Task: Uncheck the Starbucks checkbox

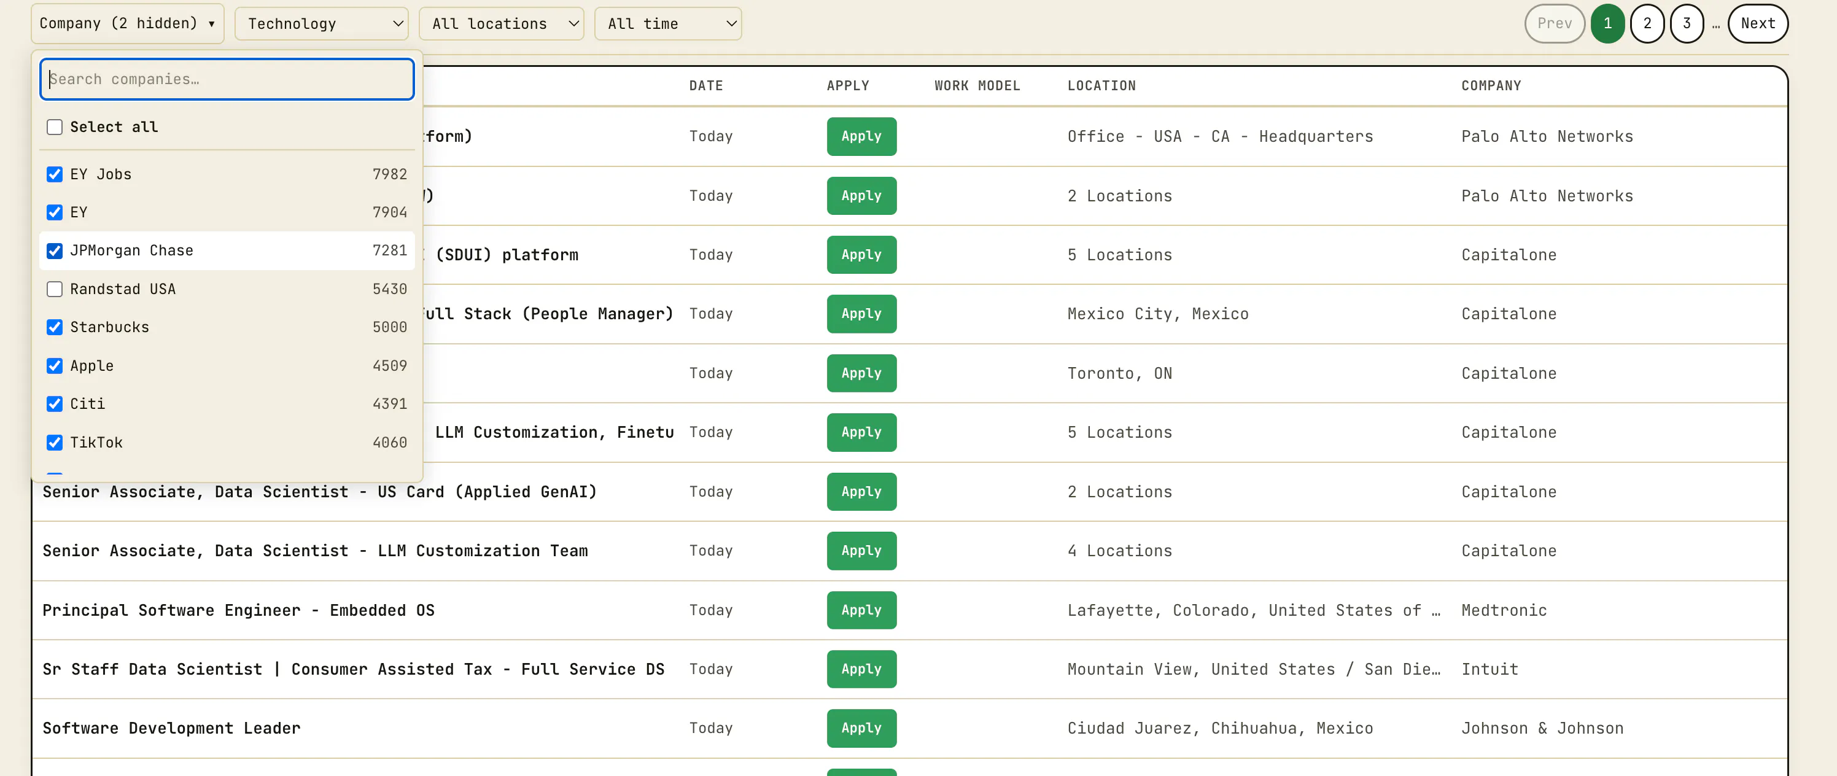Action: (55, 327)
